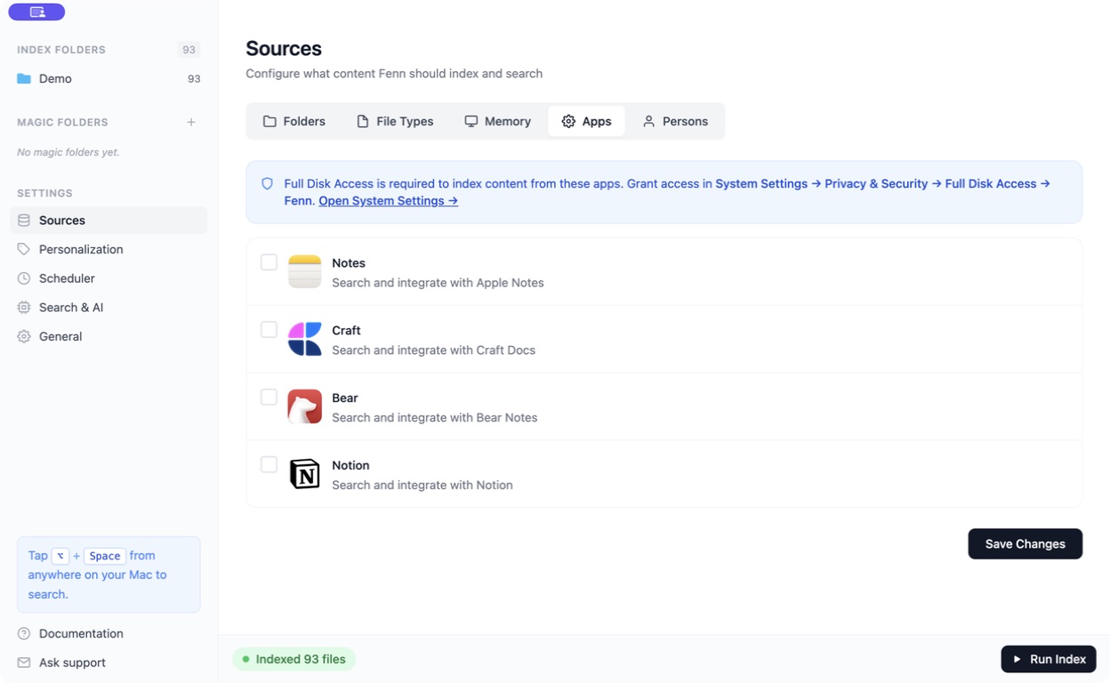Click the Bear app icon
The height and width of the screenshot is (683, 1110).
(304, 406)
